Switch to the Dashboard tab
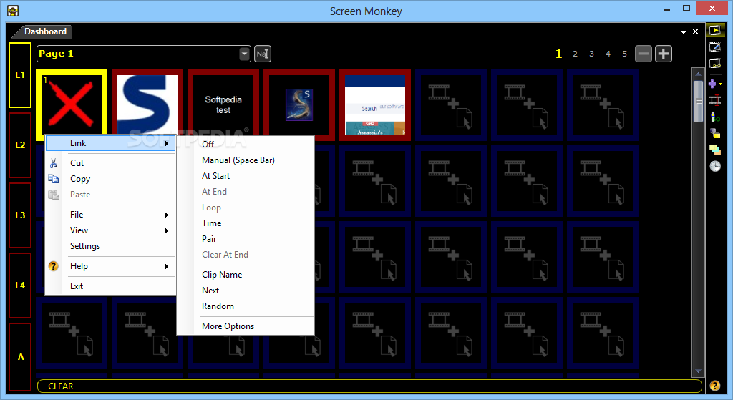Viewport: 733px width, 400px height. (x=45, y=31)
